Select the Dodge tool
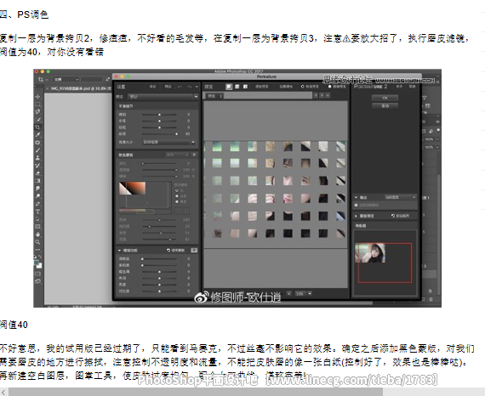The image size is (485, 396). (x=37, y=196)
